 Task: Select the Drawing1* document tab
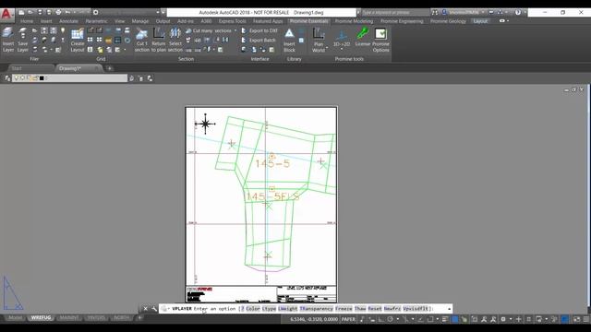point(70,68)
